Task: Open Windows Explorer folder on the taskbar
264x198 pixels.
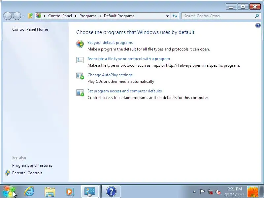Action: [50, 192]
